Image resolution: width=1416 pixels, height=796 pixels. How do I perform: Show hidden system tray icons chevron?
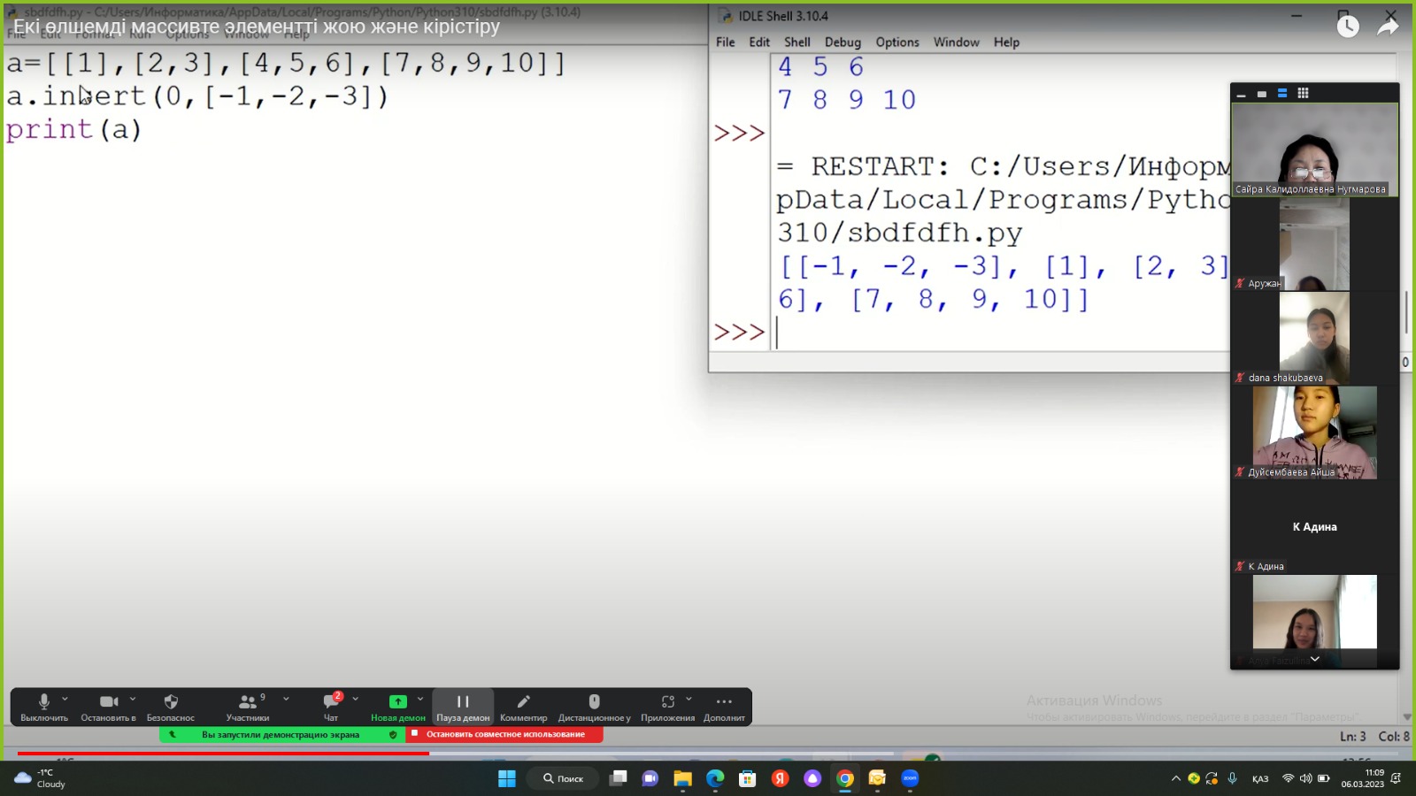(x=1175, y=778)
